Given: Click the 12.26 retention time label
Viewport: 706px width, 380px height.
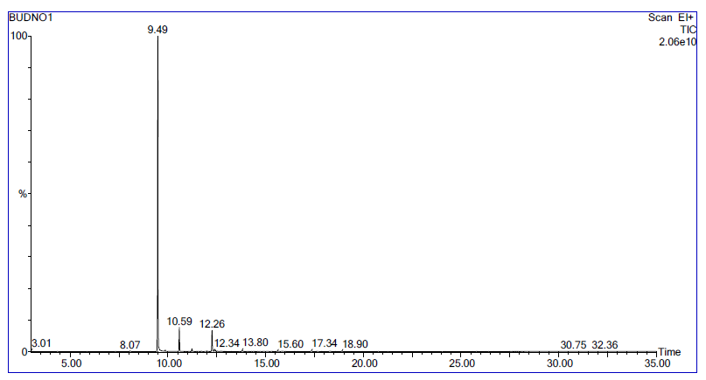Looking at the screenshot, I should coord(212,324).
